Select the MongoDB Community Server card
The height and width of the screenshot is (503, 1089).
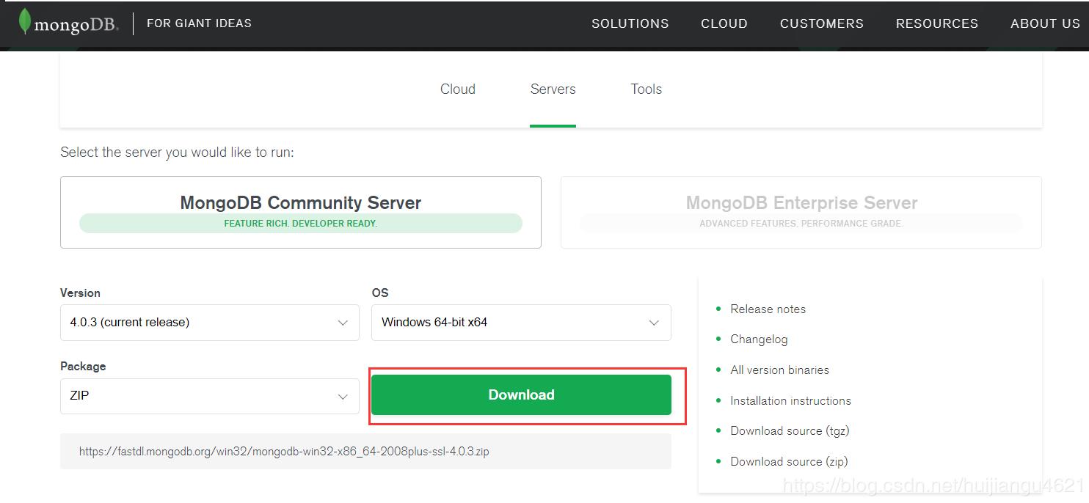(x=300, y=212)
